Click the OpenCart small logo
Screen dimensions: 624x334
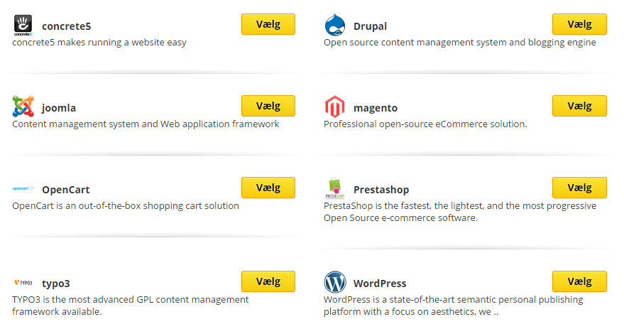(23, 188)
